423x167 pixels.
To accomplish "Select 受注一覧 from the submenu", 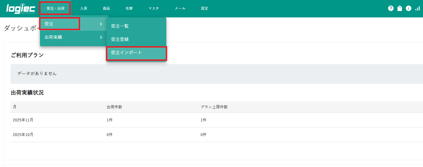I will coord(120,26).
